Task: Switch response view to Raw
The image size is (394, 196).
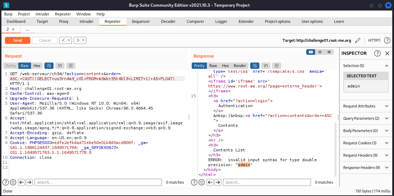Action: tap(213, 66)
